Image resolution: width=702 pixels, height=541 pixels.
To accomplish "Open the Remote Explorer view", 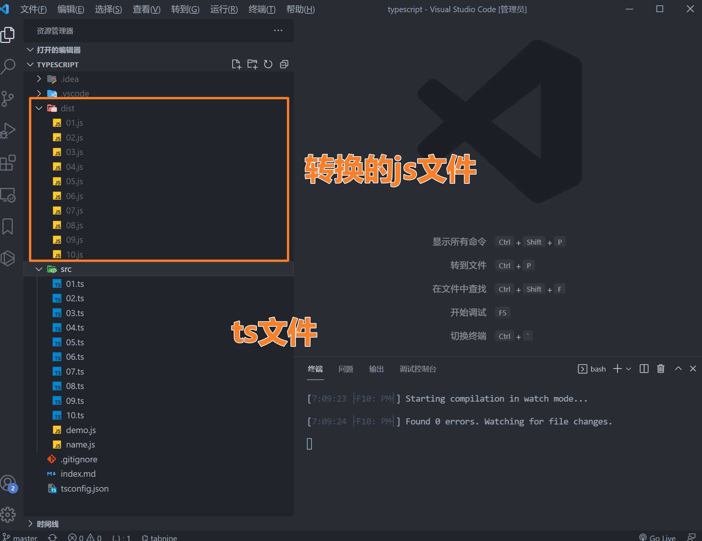I will [8, 195].
